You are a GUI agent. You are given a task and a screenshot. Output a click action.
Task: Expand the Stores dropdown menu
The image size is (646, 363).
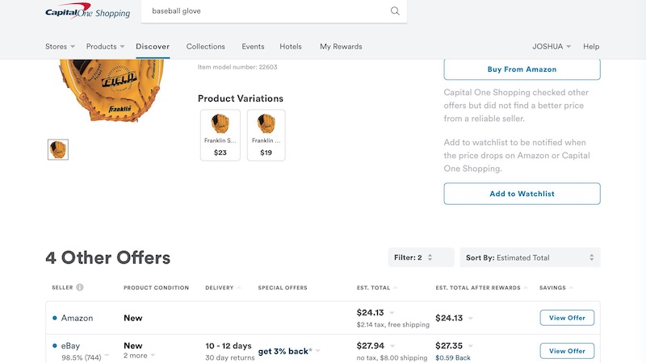point(60,47)
